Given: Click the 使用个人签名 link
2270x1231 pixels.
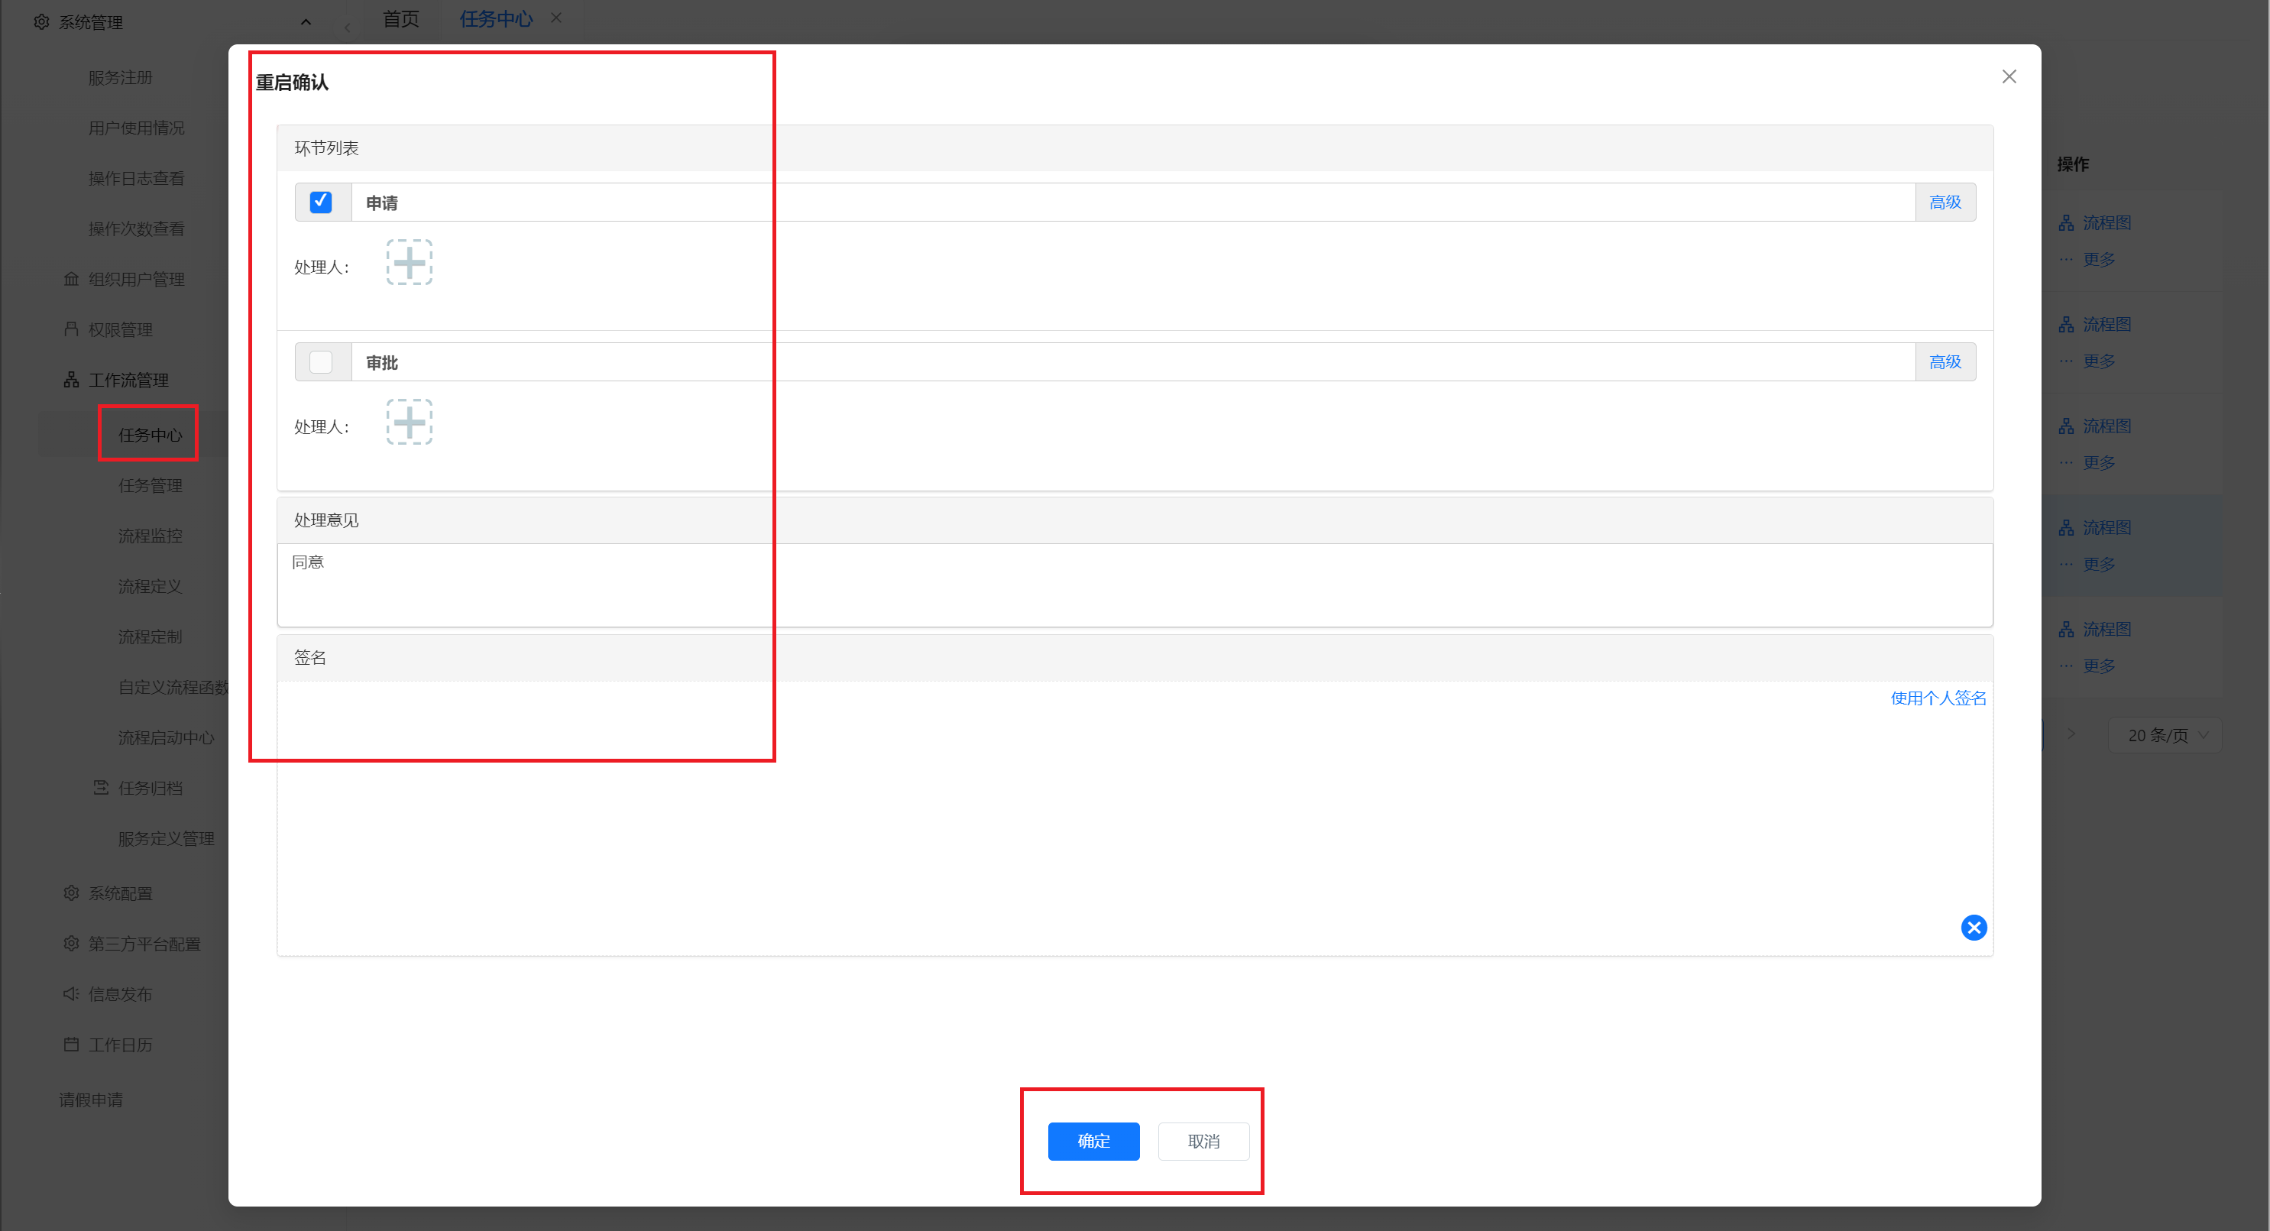Looking at the screenshot, I should pyautogui.click(x=1938, y=698).
